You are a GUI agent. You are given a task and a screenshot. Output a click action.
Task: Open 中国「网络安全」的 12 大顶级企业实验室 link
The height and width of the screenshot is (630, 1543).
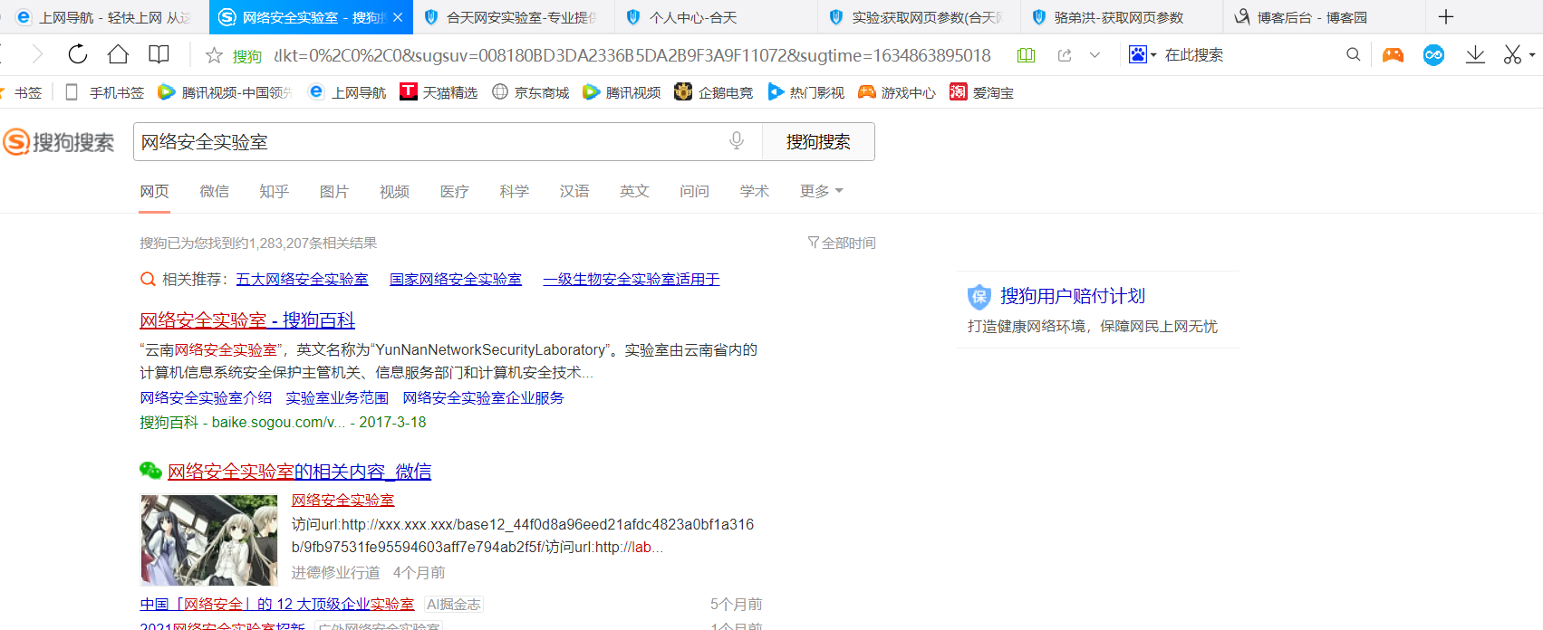coord(277,604)
